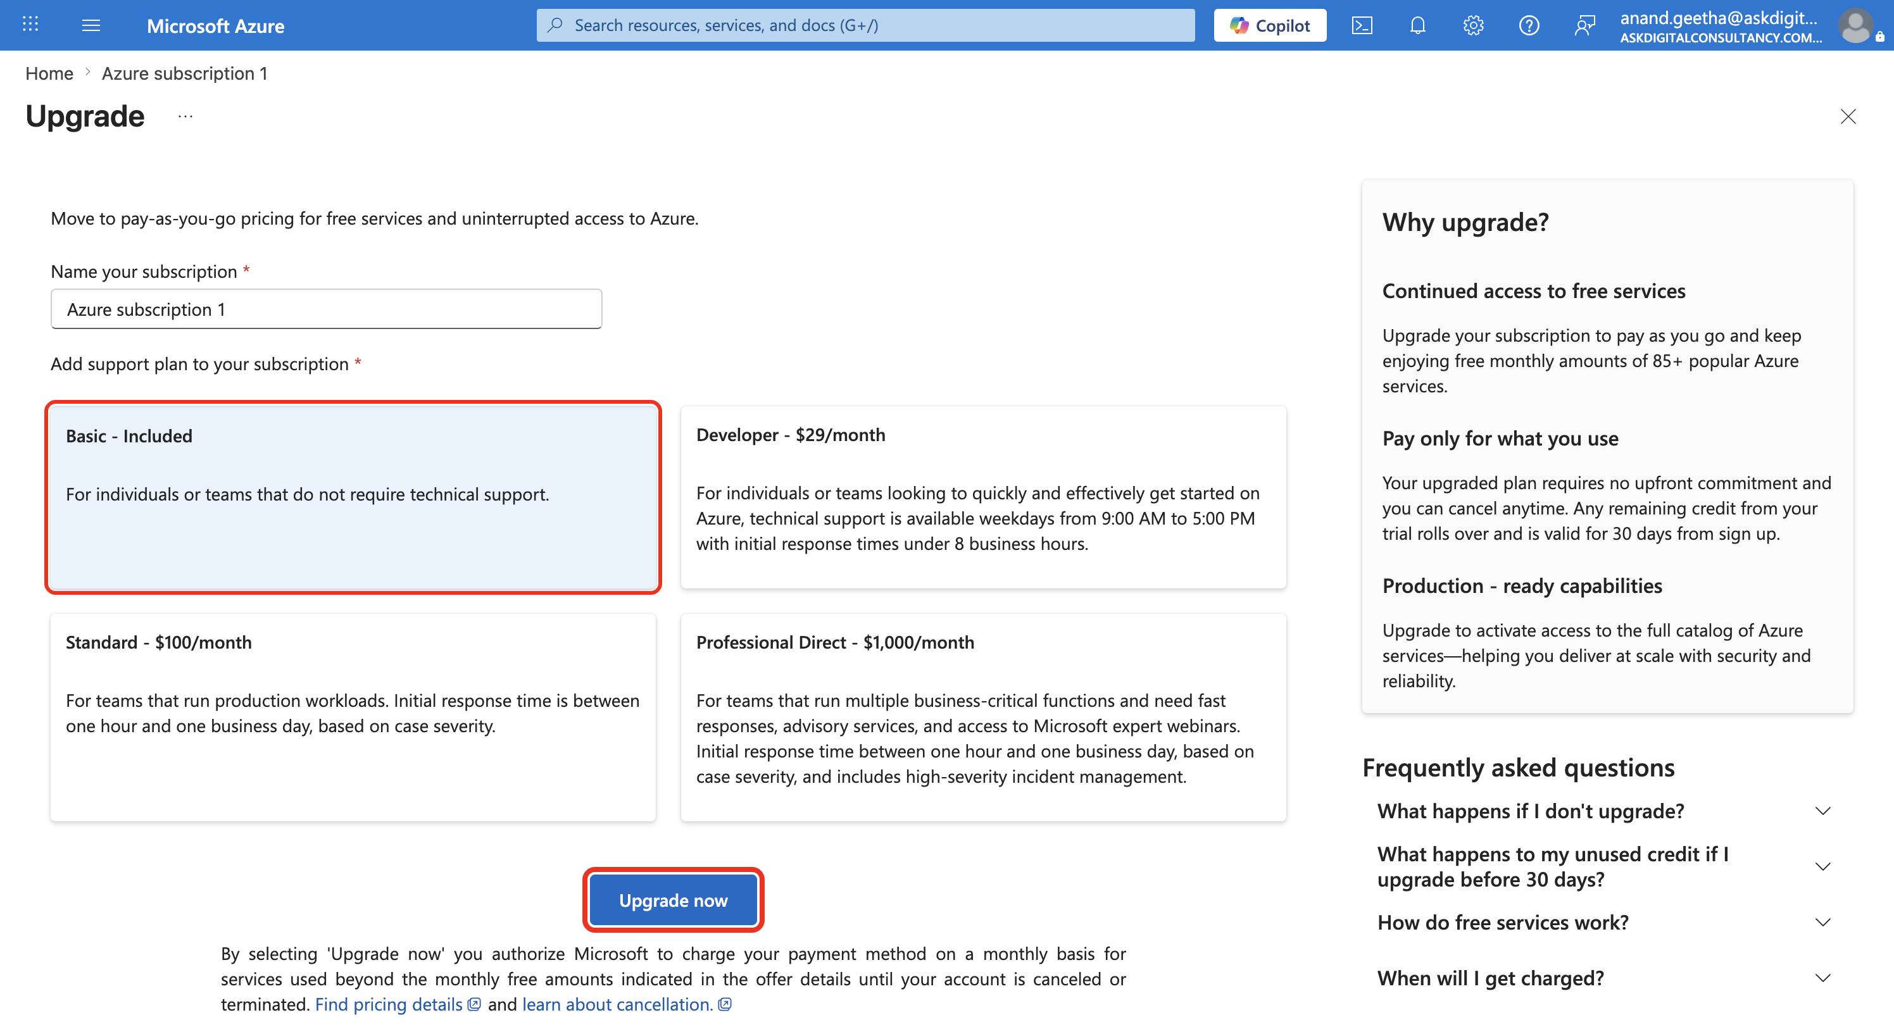Screen dimensions: 1894x1034
Task: Open the Help question mark icon
Action: click(x=1529, y=26)
